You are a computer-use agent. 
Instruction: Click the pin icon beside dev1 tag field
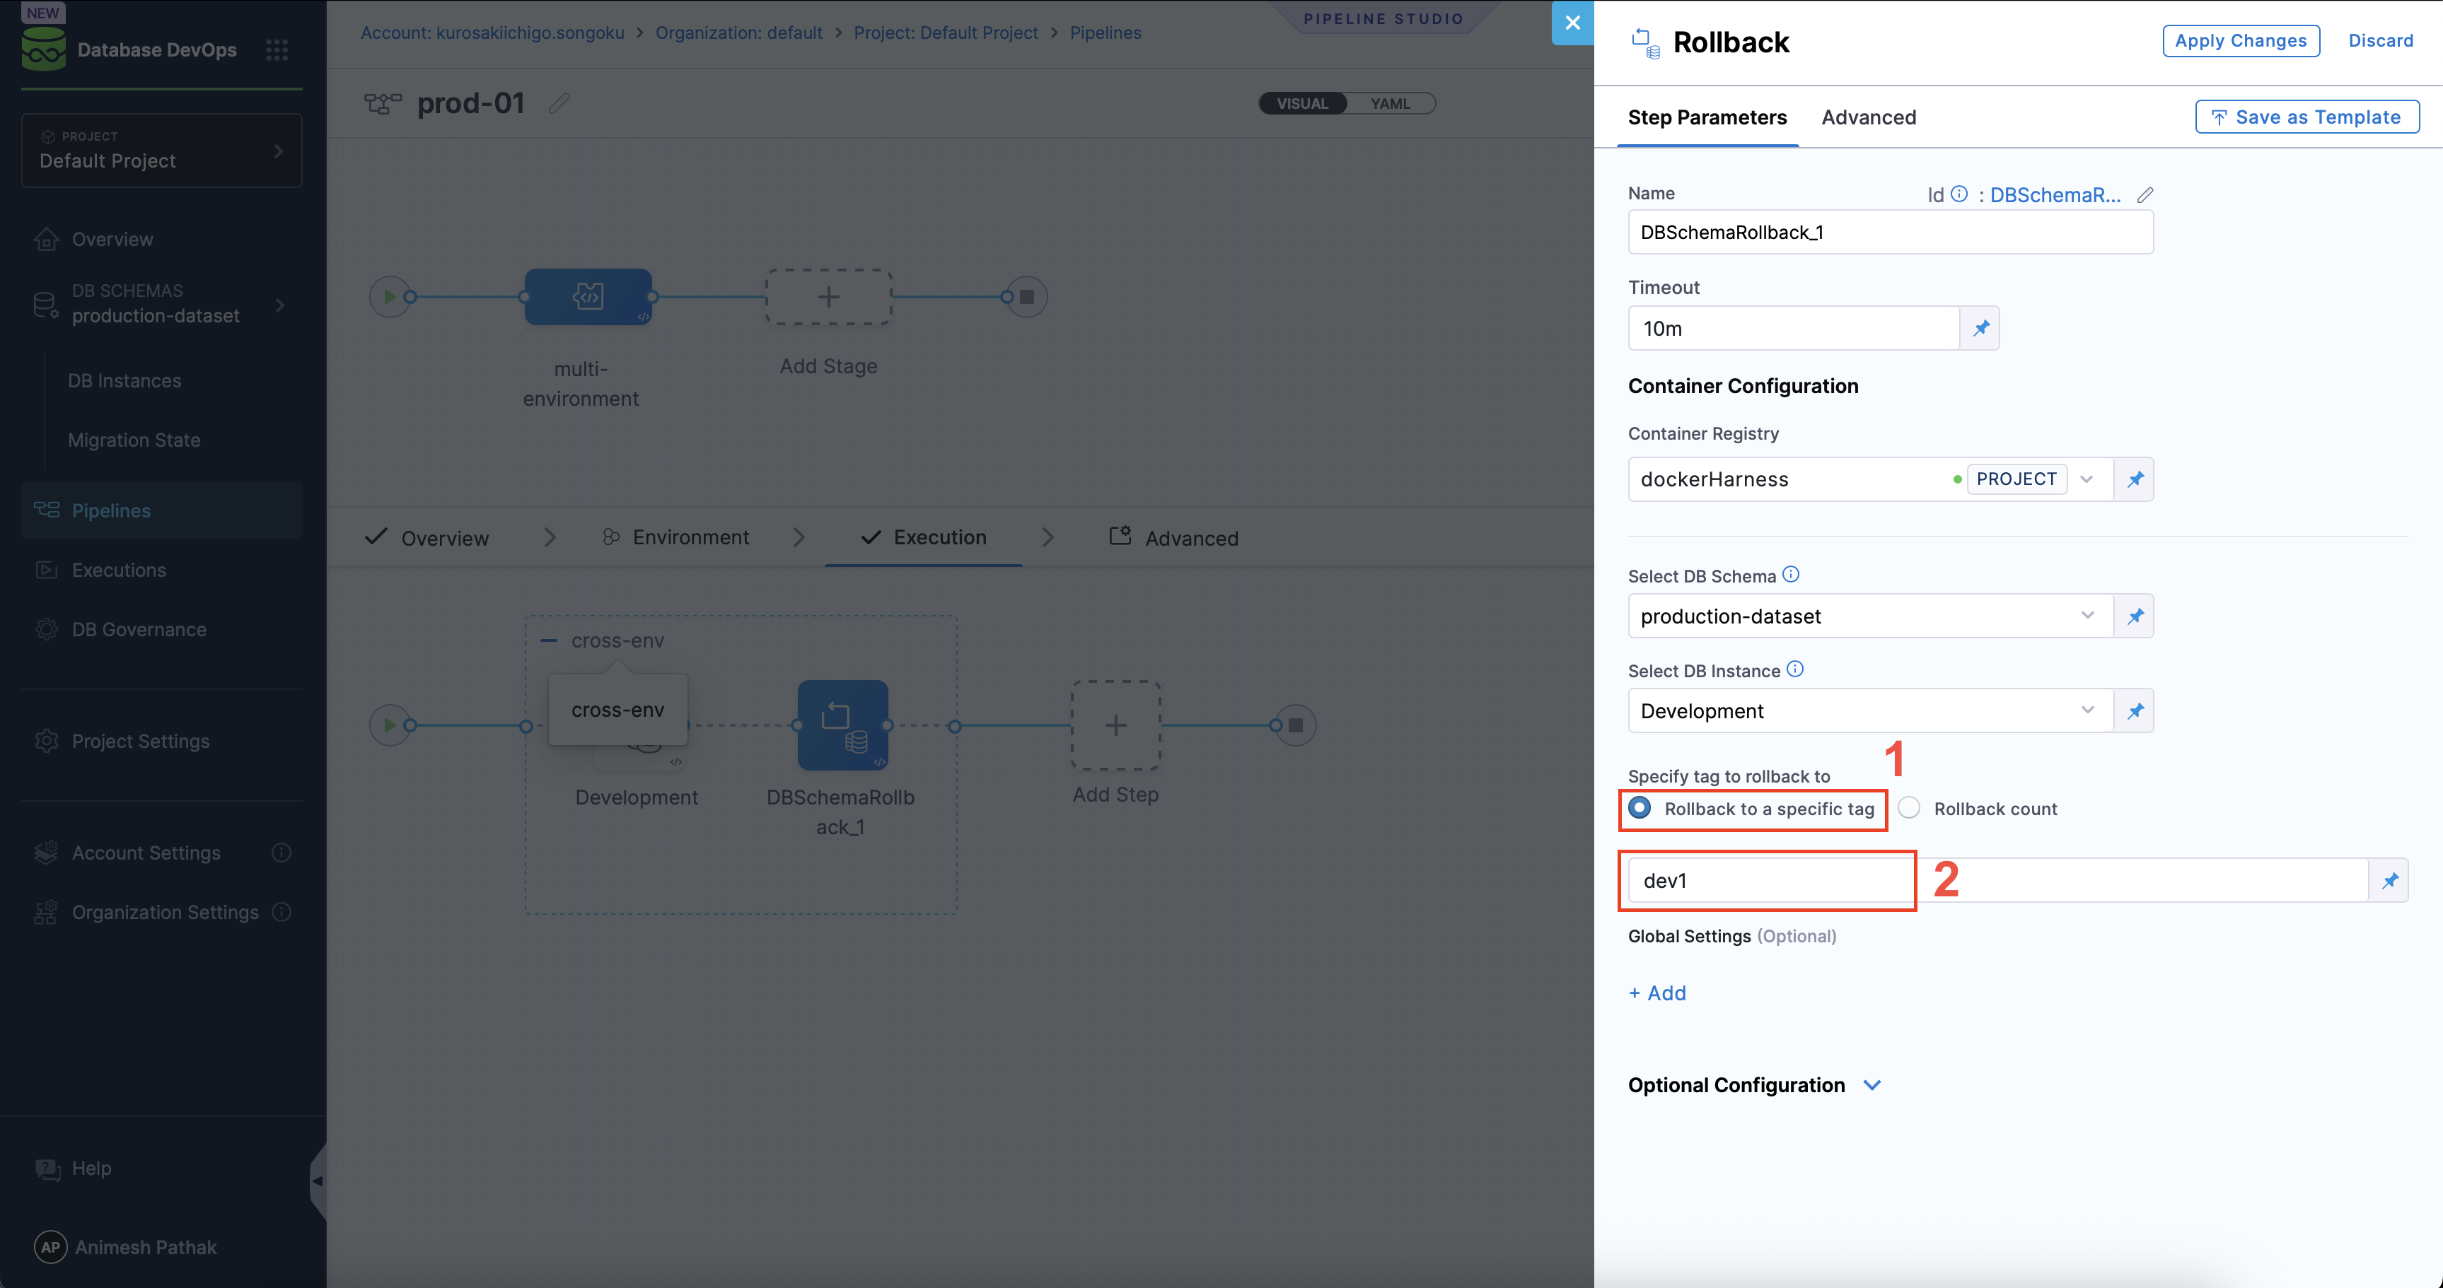pos(2389,881)
